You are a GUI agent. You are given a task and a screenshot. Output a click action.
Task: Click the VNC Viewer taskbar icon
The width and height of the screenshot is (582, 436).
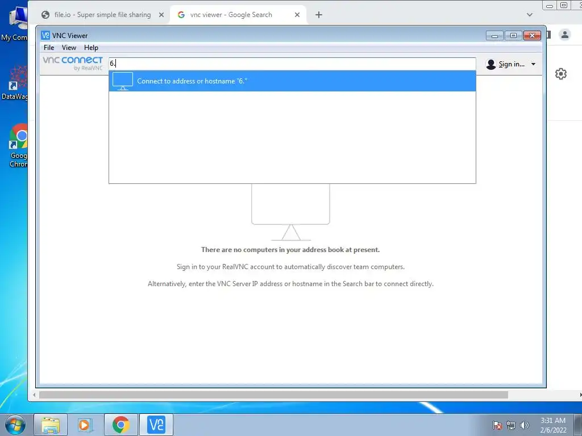[x=156, y=425]
